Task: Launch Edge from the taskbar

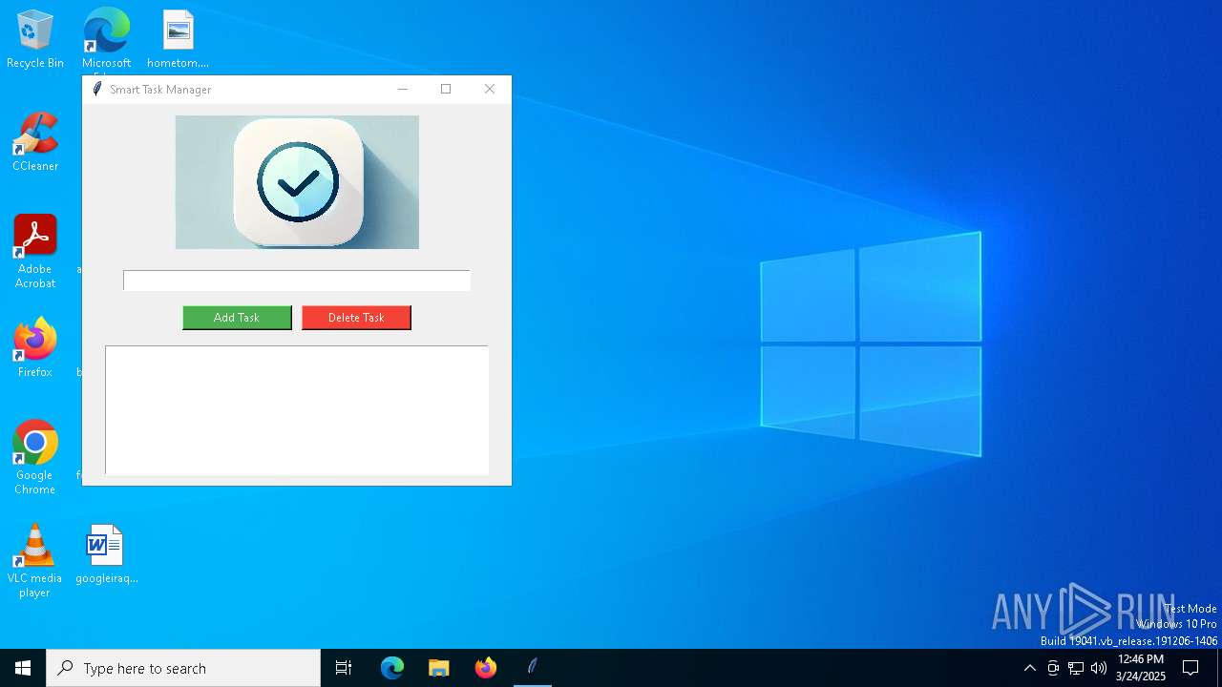Action: tap(392, 668)
